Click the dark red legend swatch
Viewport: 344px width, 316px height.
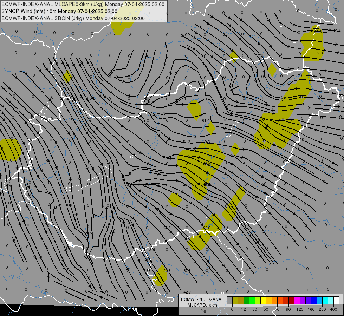[292, 300]
